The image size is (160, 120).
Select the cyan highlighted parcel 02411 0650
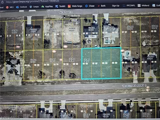tap(101, 63)
